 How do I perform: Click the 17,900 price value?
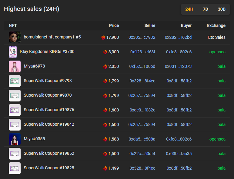point(112,38)
